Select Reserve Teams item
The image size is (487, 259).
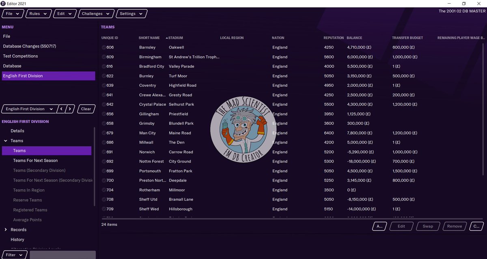tap(27, 200)
